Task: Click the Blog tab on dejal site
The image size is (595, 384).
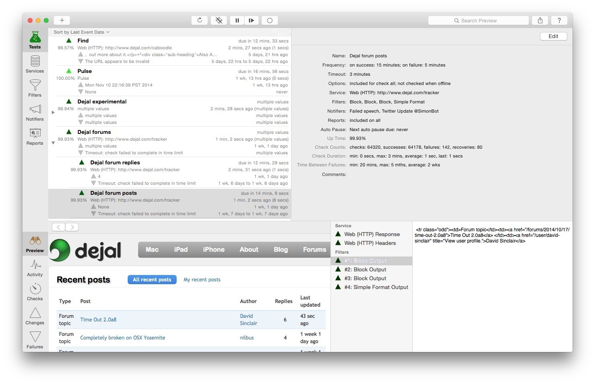Action: (x=281, y=249)
